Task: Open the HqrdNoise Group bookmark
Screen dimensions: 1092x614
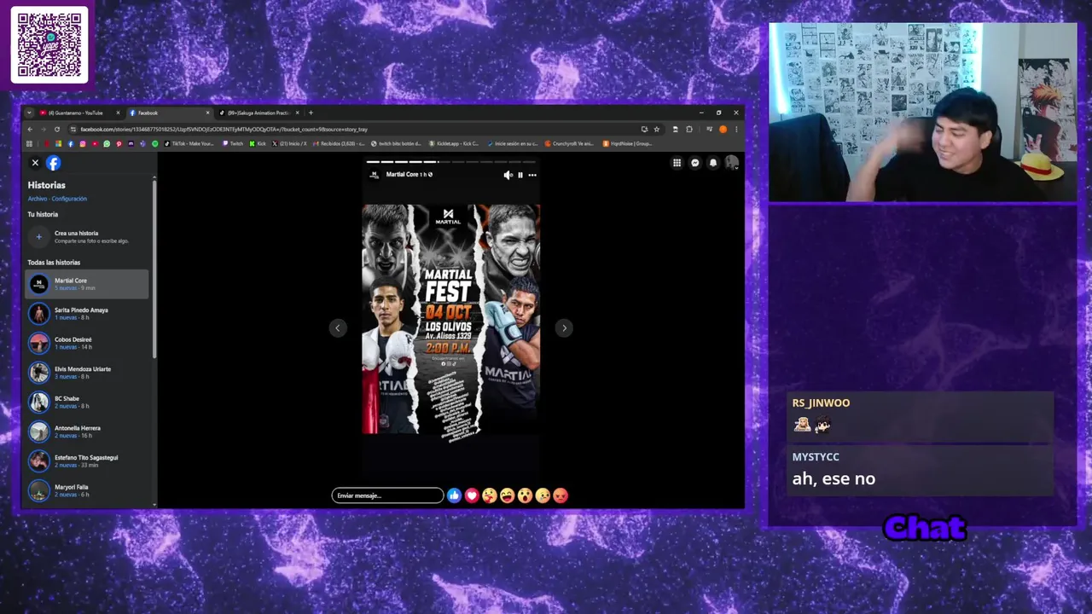Action: 627,143
